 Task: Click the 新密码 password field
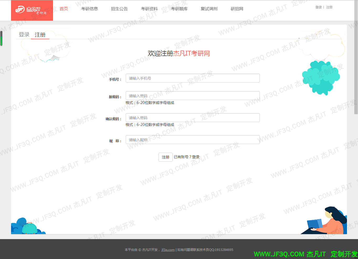coord(193,96)
